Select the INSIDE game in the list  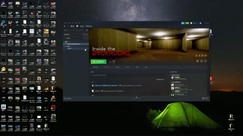(x=76, y=48)
